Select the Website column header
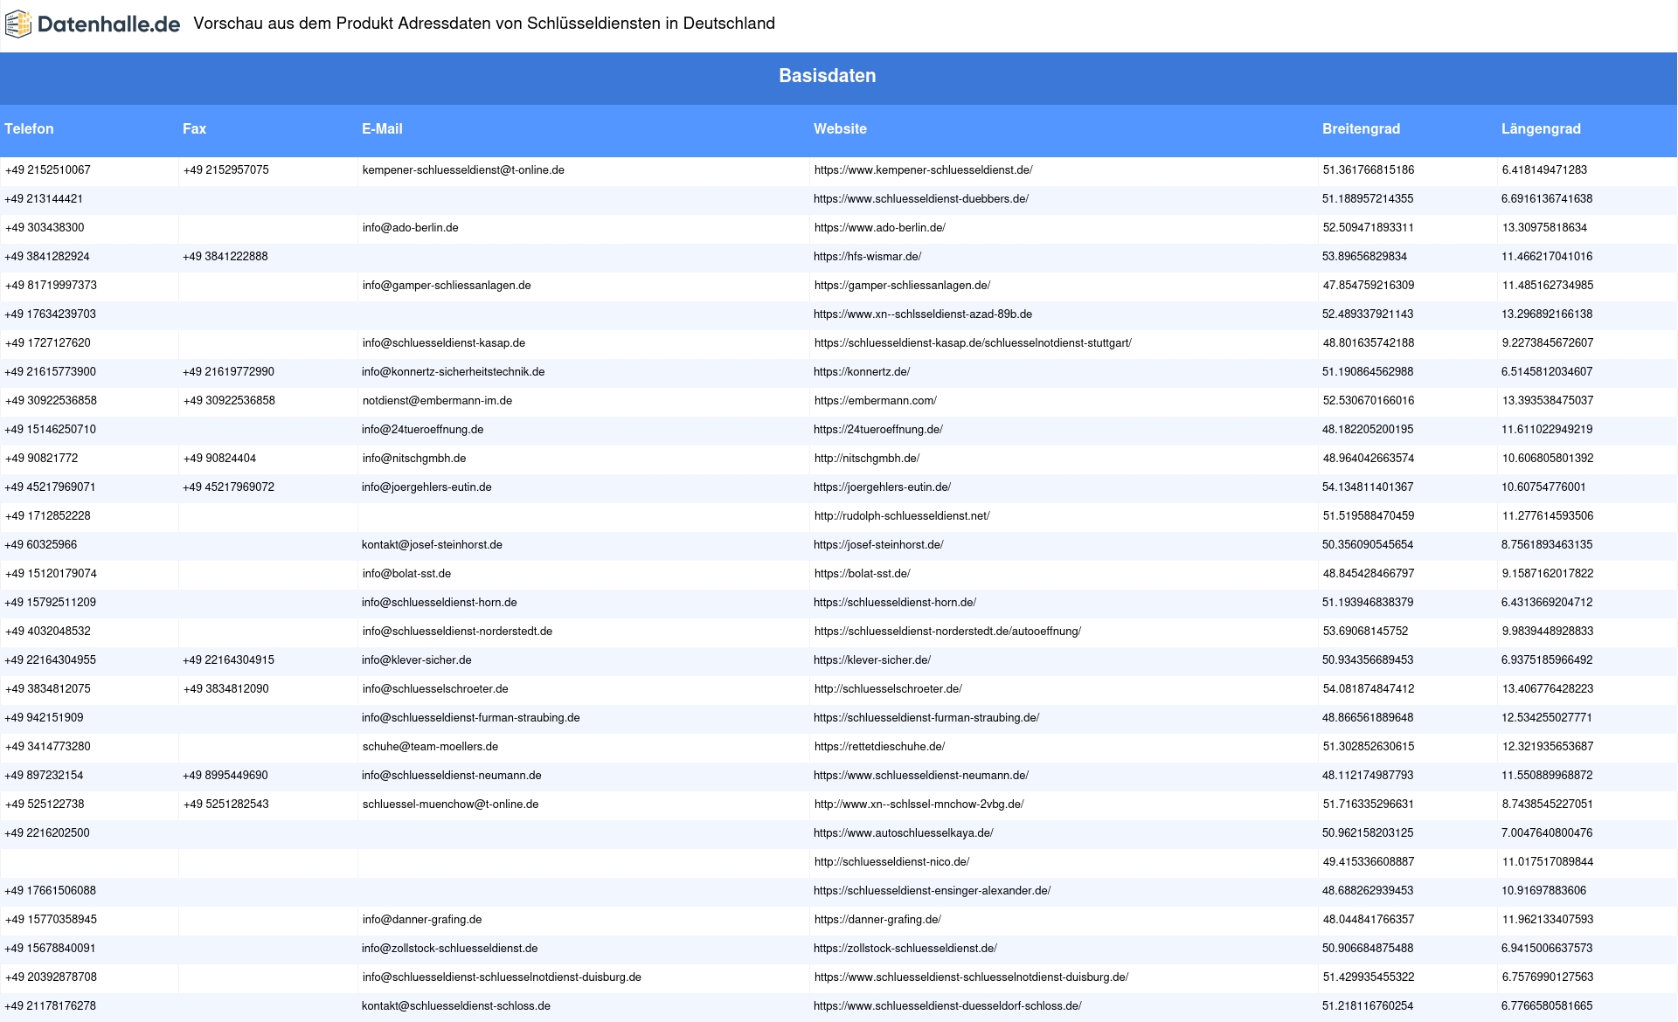 click(840, 128)
